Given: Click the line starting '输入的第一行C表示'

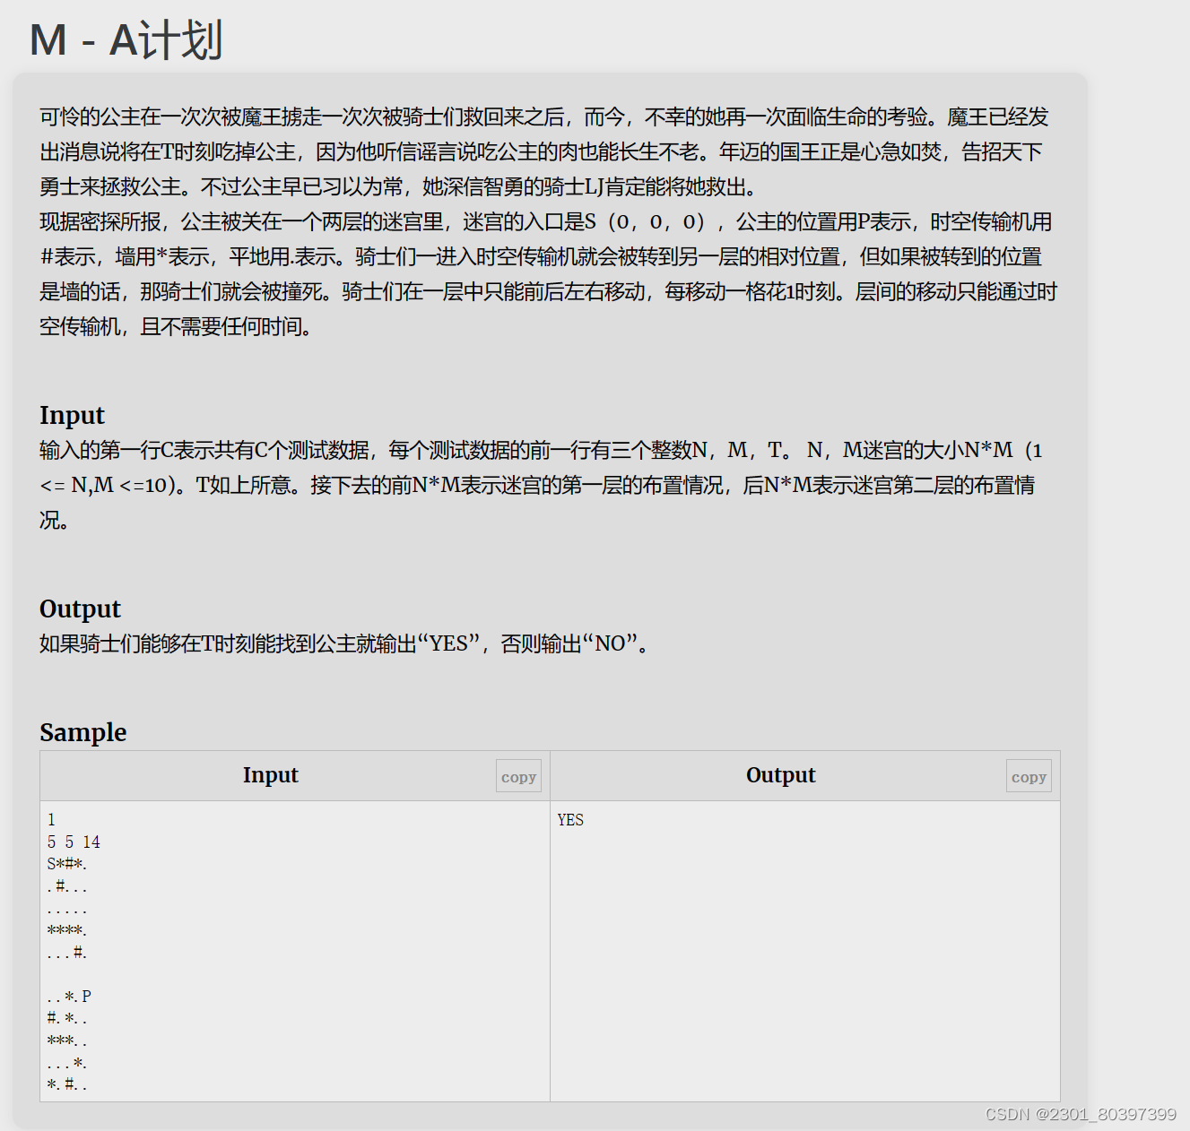Looking at the screenshot, I should coord(541,450).
